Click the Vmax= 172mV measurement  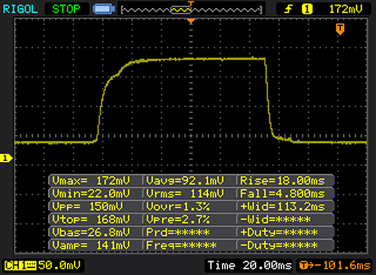(91, 180)
